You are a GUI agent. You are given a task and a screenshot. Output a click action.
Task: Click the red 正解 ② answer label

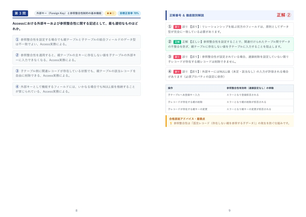[x=284, y=15]
